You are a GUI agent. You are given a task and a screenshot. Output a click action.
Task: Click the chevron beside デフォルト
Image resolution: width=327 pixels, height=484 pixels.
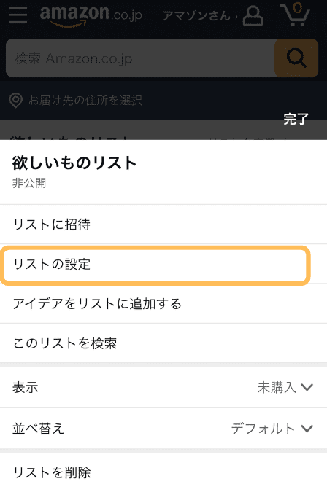[x=307, y=428]
